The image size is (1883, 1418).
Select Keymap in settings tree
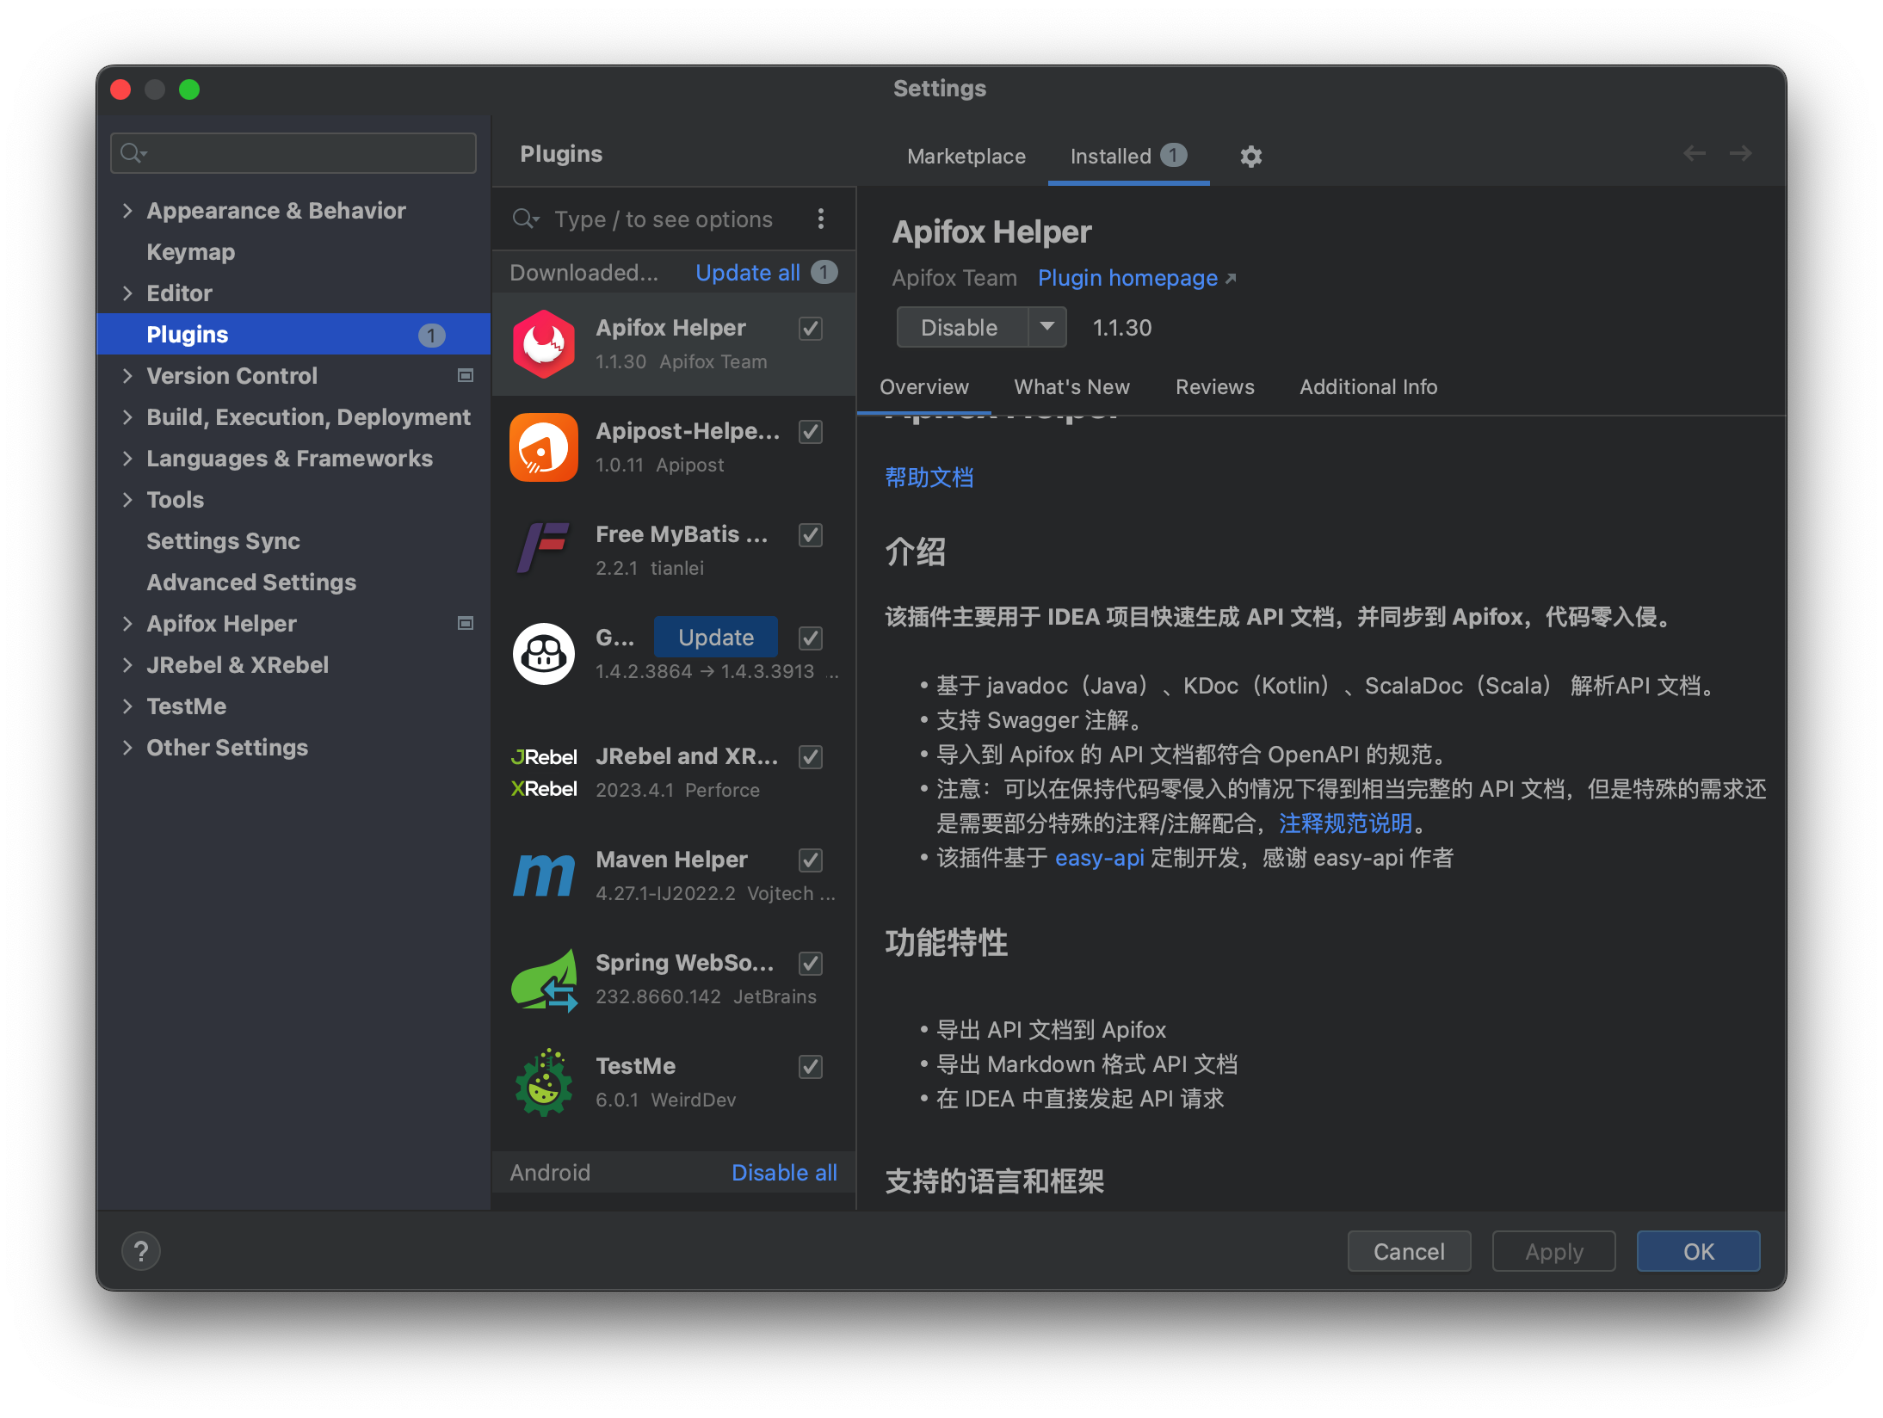pos(190,252)
